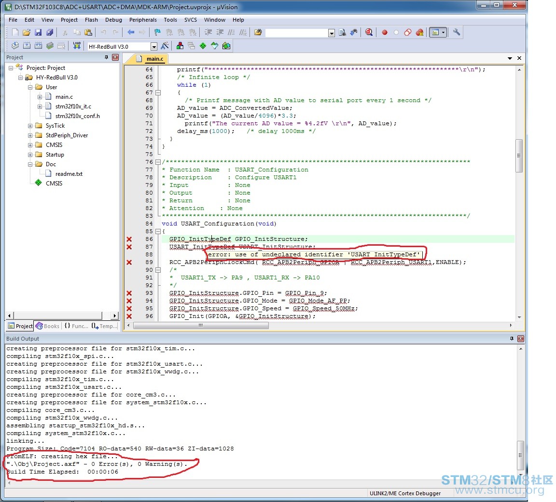Click the Save All icon
The width and height of the screenshot is (556, 502).
pos(50,33)
